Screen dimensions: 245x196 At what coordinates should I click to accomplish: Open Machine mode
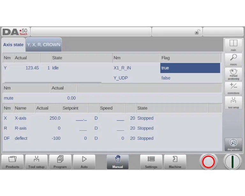[x=175, y=162]
